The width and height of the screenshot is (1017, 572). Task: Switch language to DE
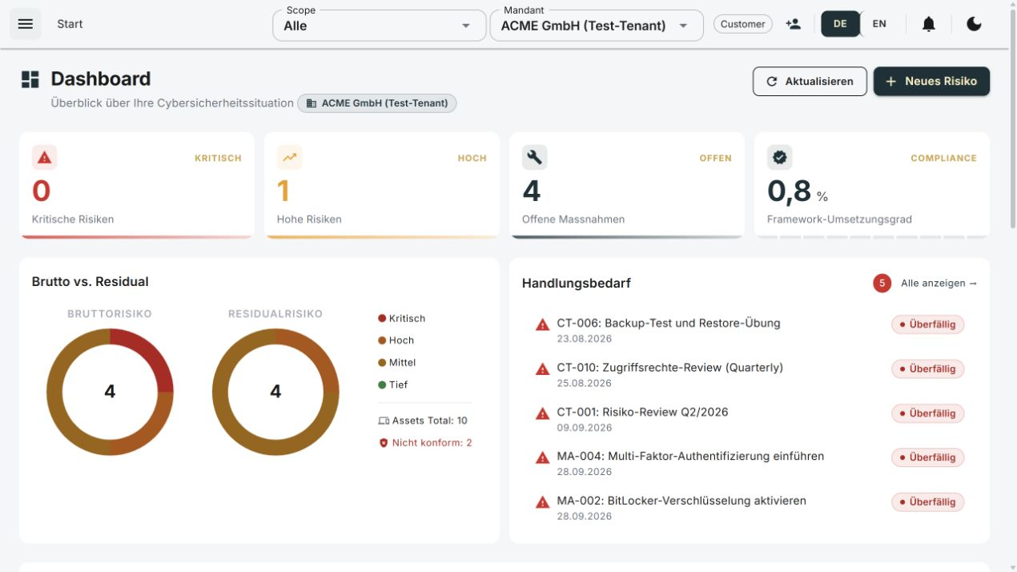pos(840,24)
